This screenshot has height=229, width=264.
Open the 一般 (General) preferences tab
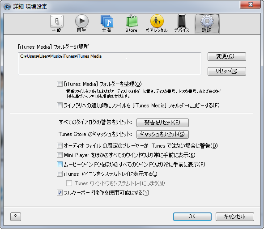pos(56,24)
